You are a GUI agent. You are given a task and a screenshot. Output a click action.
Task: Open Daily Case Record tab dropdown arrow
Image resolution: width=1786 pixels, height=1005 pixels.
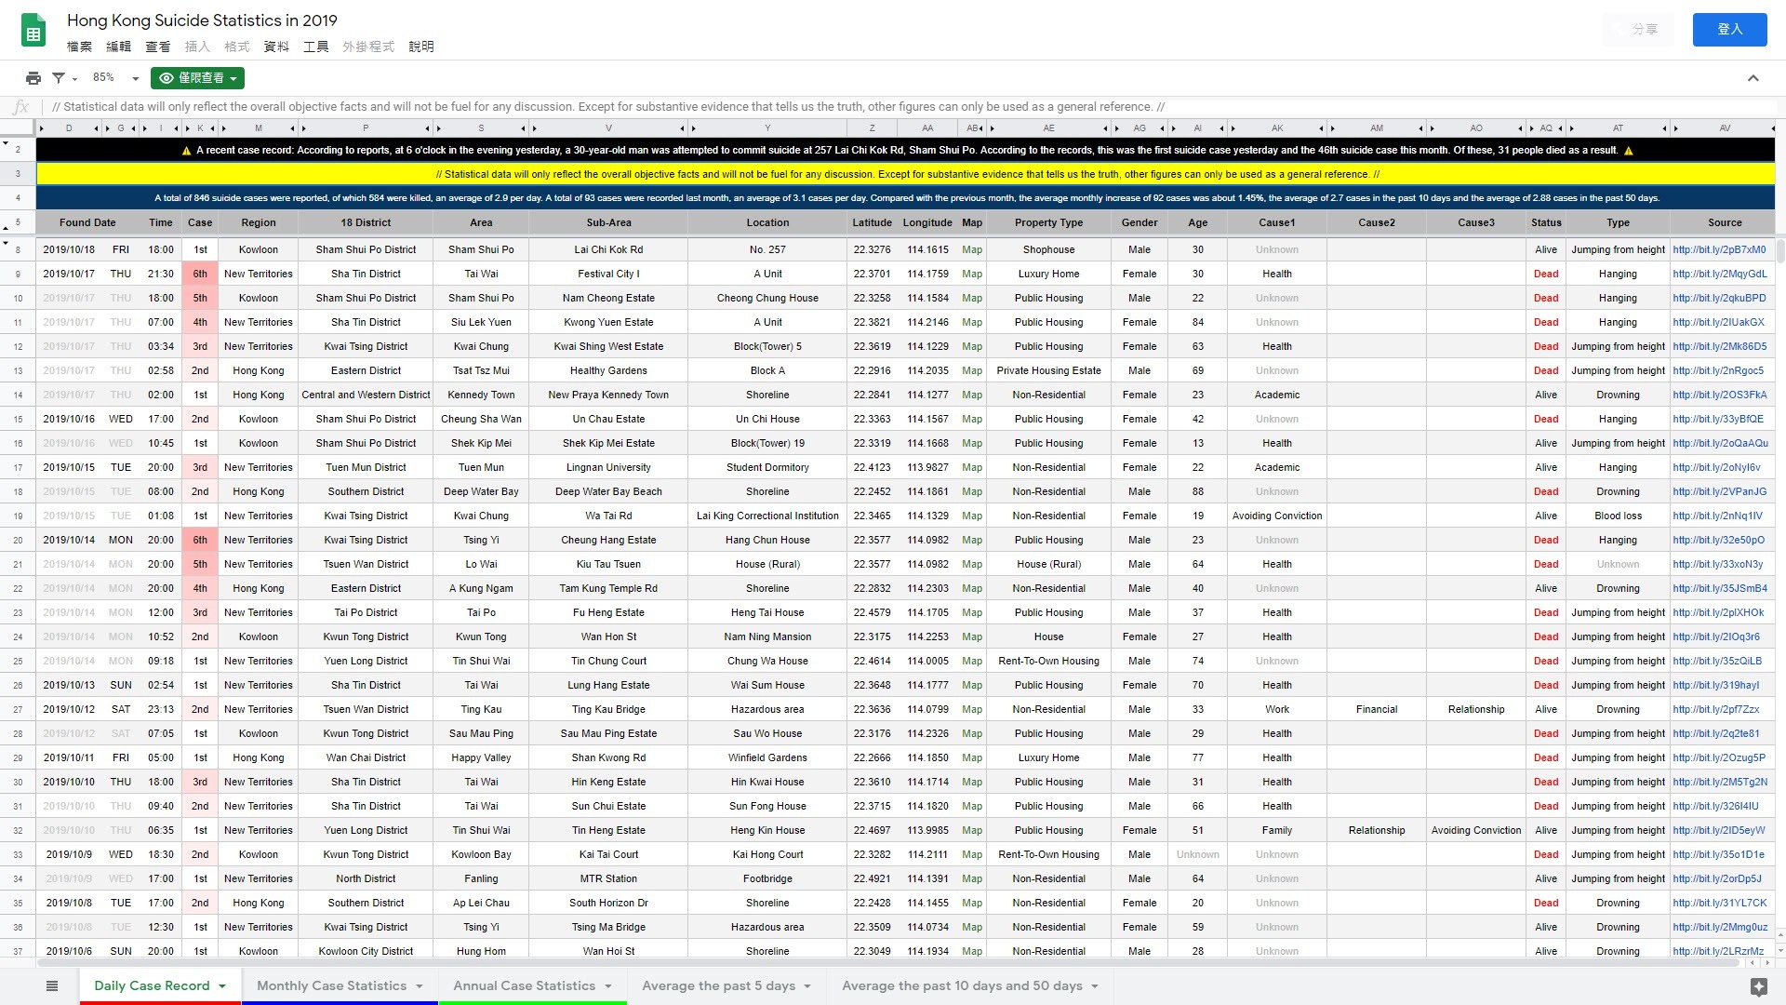tap(222, 986)
